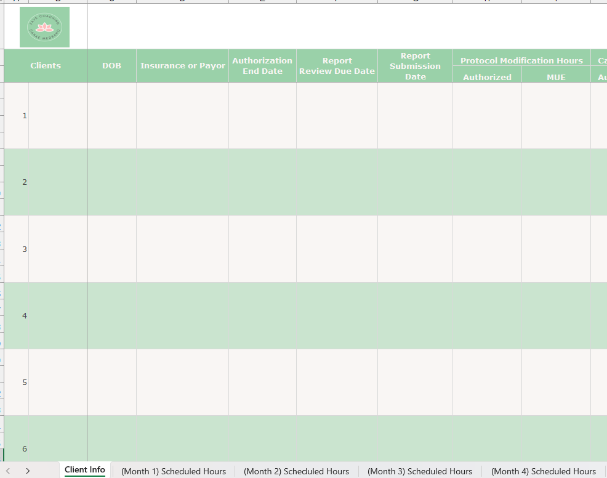Click the Authorization End Date header

262,66
